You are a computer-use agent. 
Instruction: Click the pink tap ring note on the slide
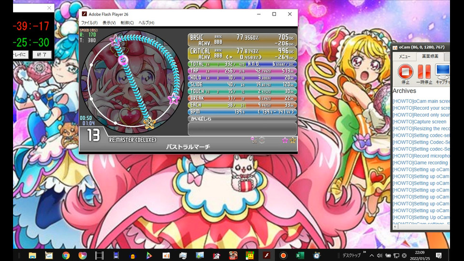click(x=123, y=60)
